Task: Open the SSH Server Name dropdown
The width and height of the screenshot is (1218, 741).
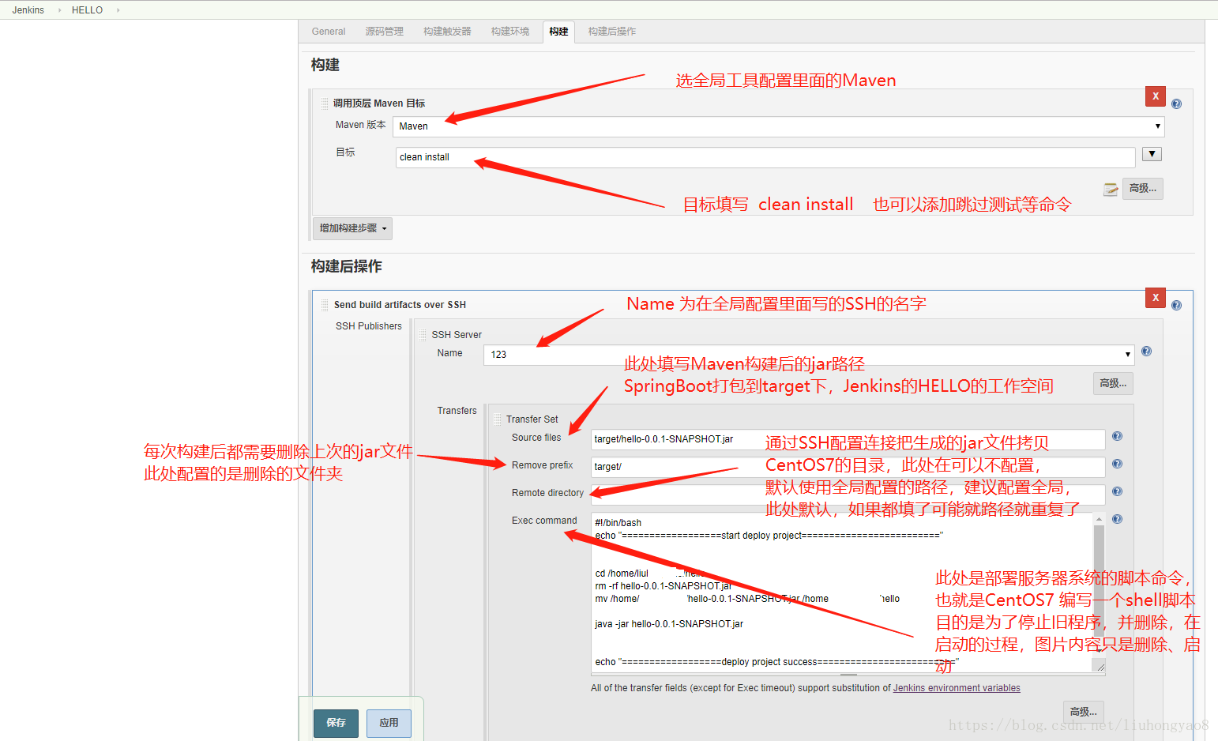Action: (x=809, y=355)
